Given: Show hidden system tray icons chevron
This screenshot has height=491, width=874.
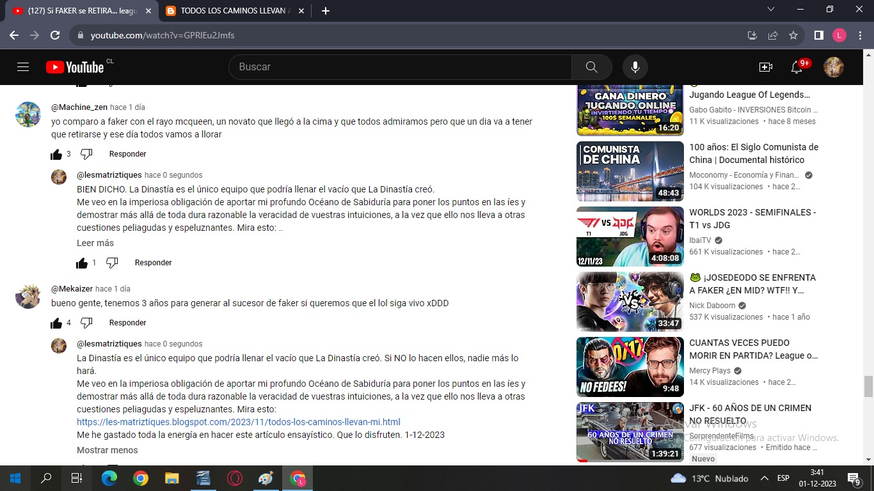Looking at the screenshot, I should pyautogui.click(x=764, y=478).
